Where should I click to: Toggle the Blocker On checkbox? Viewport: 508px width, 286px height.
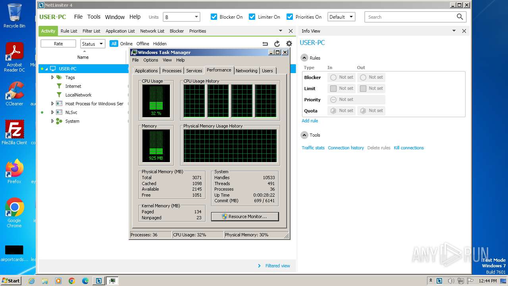pyautogui.click(x=214, y=17)
